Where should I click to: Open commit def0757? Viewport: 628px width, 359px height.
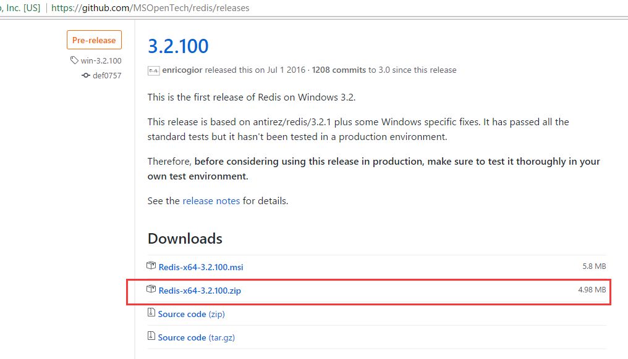point(107,75)
